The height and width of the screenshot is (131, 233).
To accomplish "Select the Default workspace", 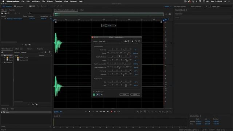I will click(x=167, y=7).
